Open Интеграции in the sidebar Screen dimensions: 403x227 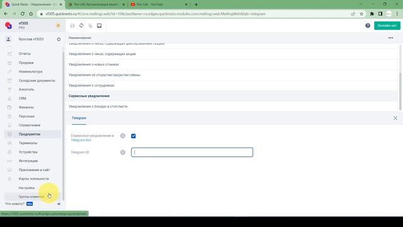[28, 161]
